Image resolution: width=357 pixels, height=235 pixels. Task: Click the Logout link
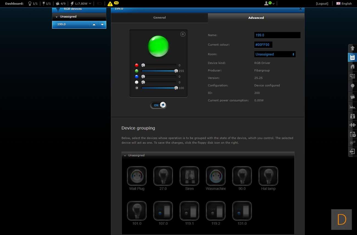click(x=322, y=4)
